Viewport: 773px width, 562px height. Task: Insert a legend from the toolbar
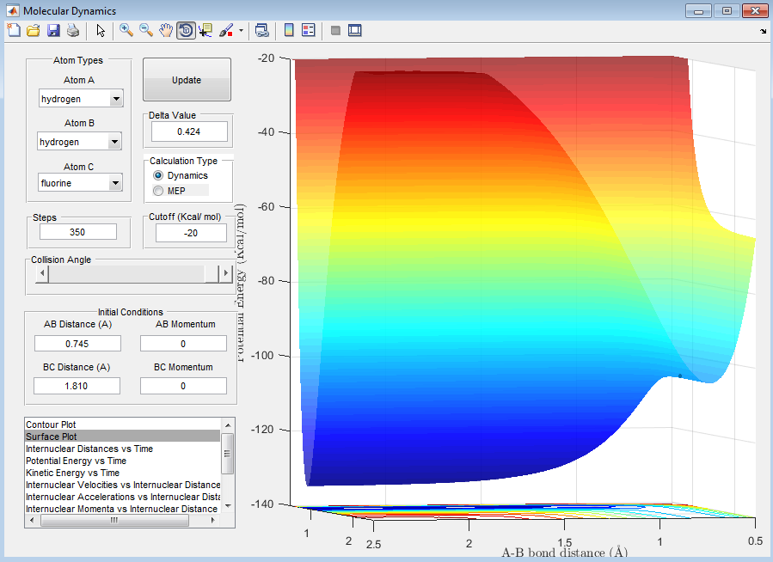point(309,31)
